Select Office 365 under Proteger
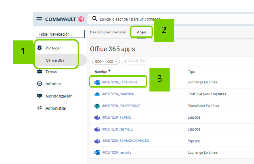The image size is (254, 164). click(x=55, y=60)
